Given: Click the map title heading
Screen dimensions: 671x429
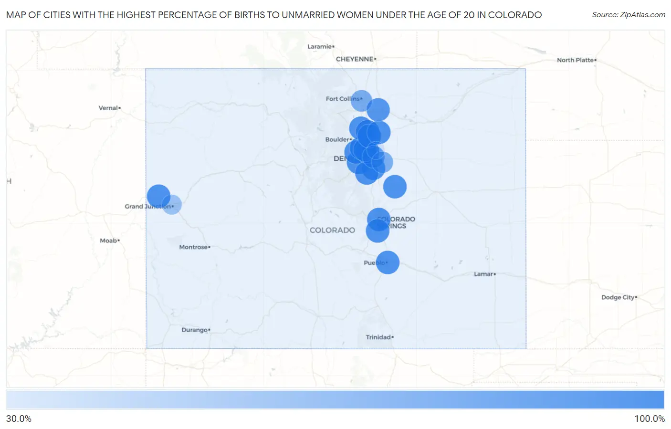Looking at the screenshot, I should pos(274,15).
